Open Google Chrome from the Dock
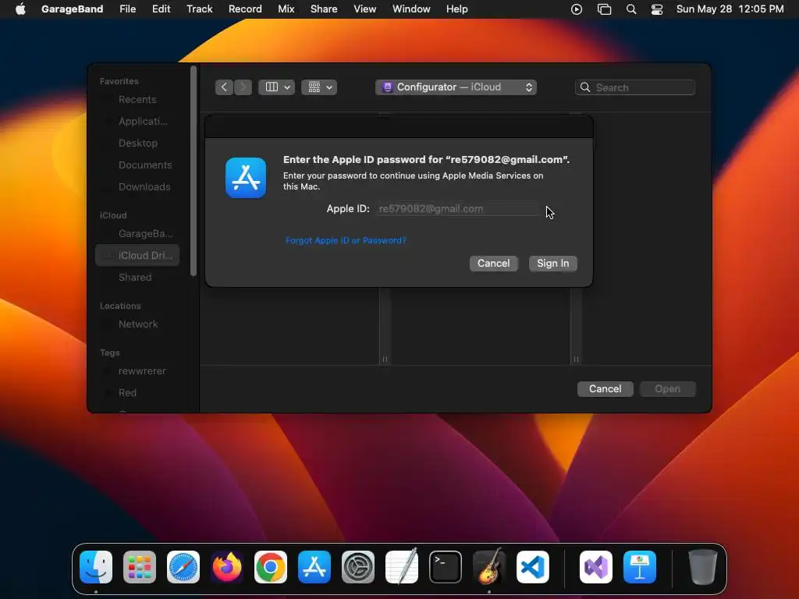799x599 pixels. [x=271, y=567]
